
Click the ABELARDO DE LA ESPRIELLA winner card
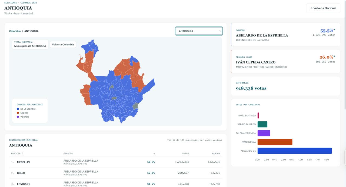pyautogui.click(x=286, y=35)
